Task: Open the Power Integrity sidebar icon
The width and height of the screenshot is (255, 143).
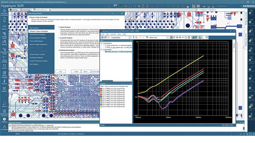Action: pyautogui.click(x=4, y=74)
